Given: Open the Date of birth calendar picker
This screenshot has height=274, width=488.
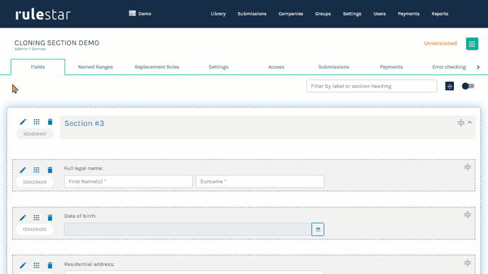Looking at the screenshot, I should point(318,229).
